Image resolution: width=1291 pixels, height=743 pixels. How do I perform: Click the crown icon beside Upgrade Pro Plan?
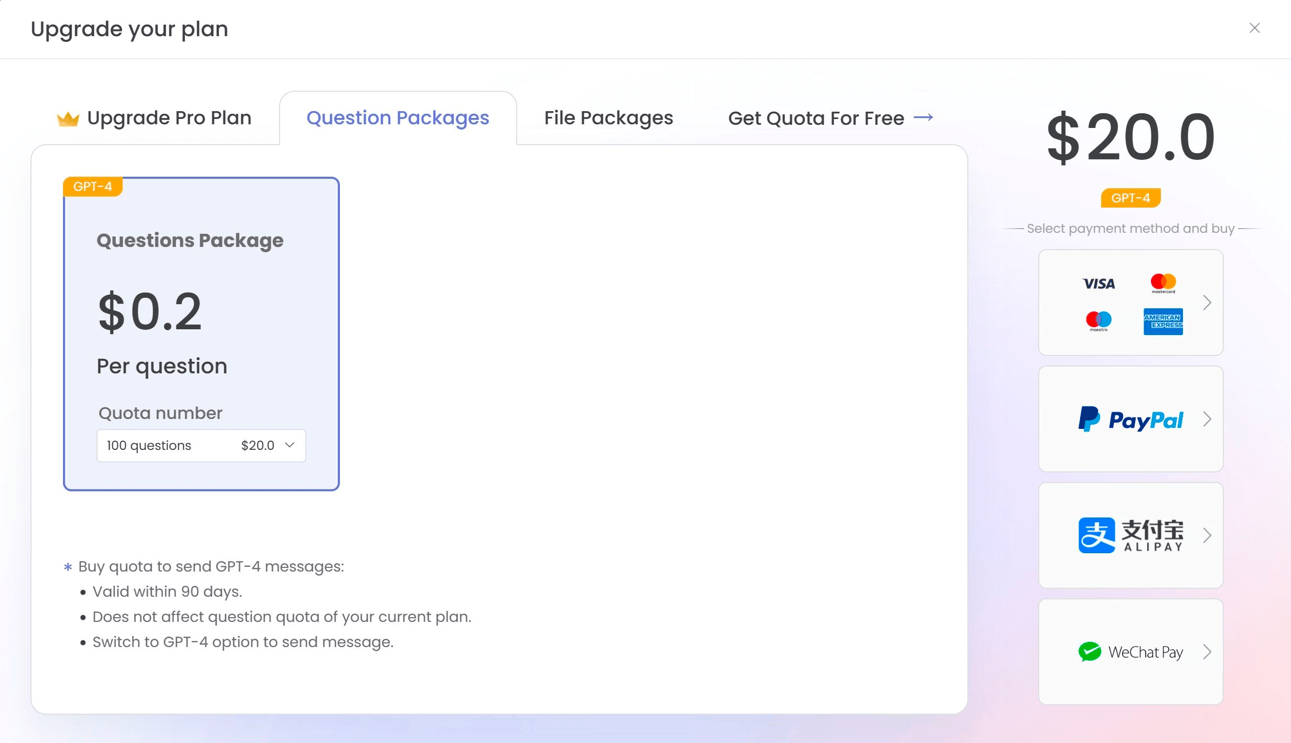[68, 119]
